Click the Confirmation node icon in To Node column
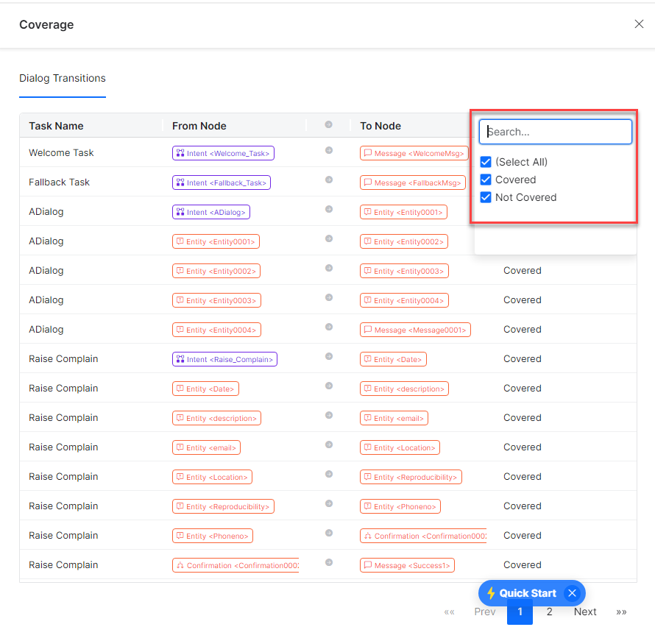 point(367,536)
